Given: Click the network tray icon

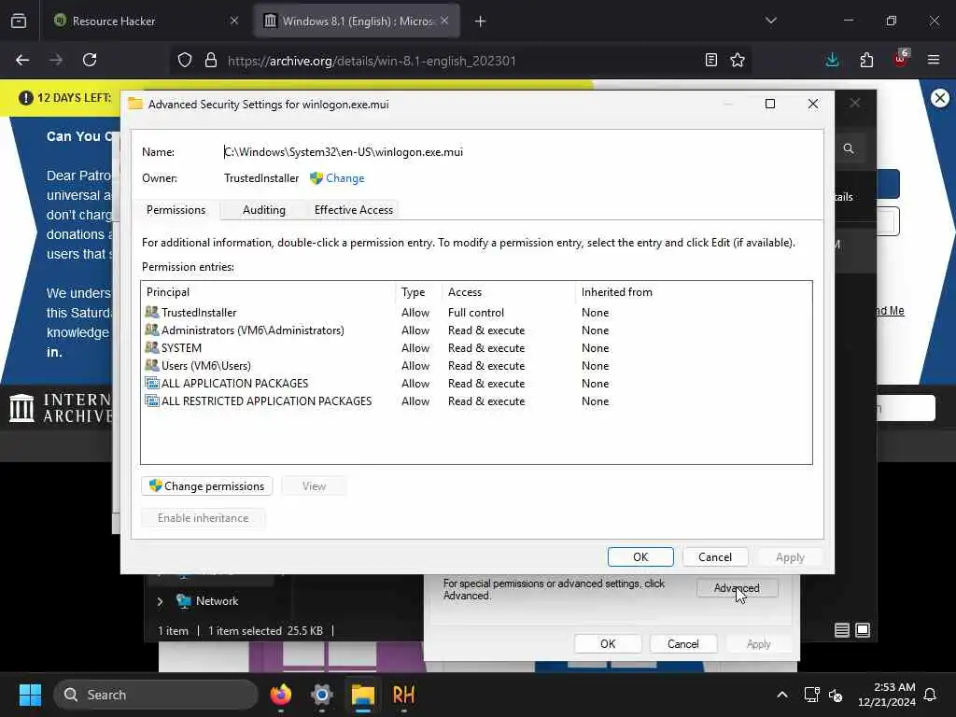Looking at the screenshot, I should pyautogui.click(x=811, y=695).
